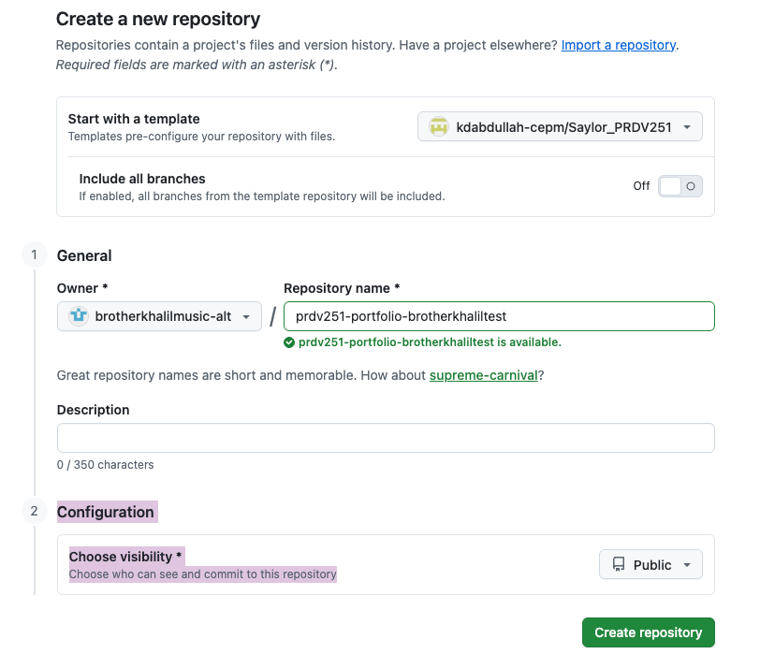Click the "Start with a template" heading
This screenshot has height=668, width=760.
tap(134, 119)
